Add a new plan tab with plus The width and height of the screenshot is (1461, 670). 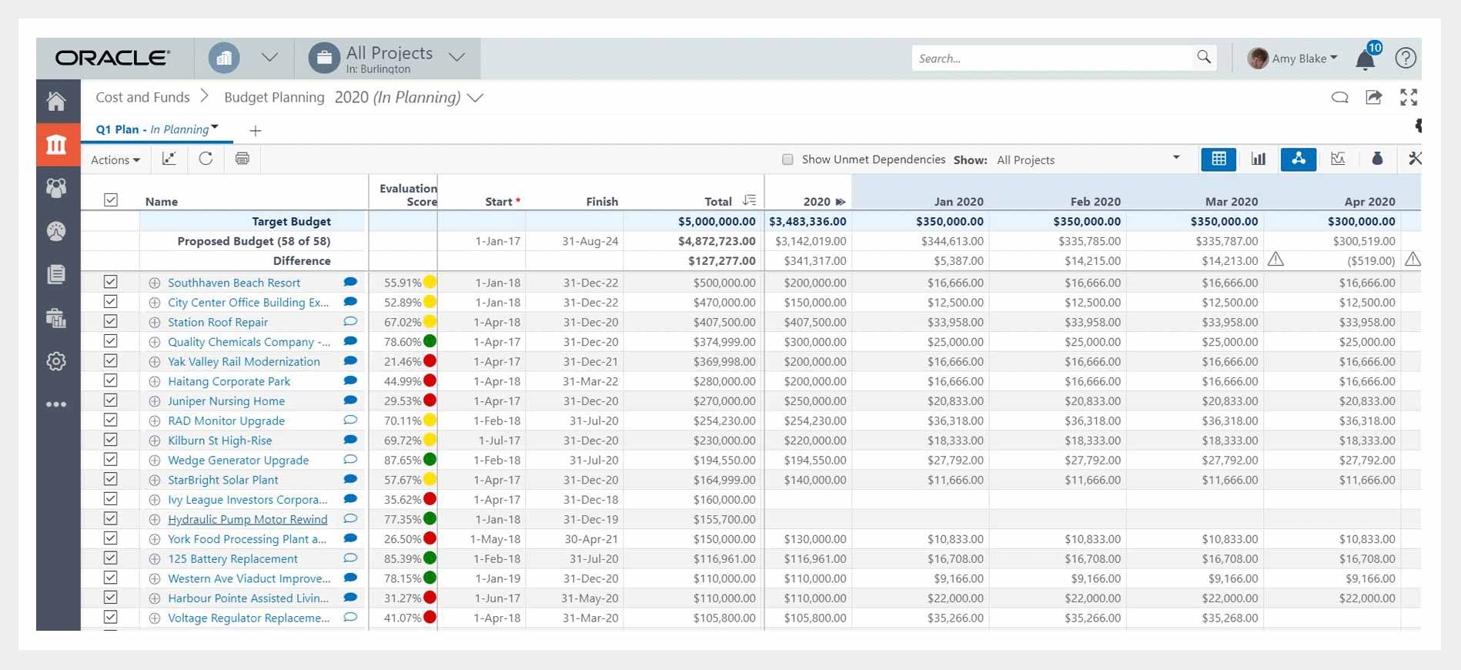[x=256, y=130]
